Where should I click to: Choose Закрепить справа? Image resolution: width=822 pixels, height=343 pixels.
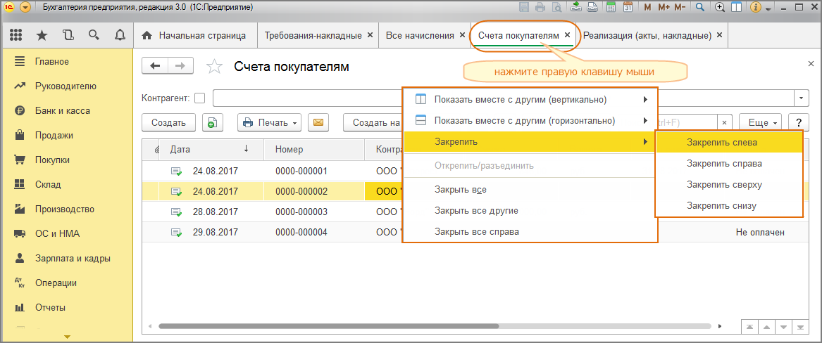[729, 164]
